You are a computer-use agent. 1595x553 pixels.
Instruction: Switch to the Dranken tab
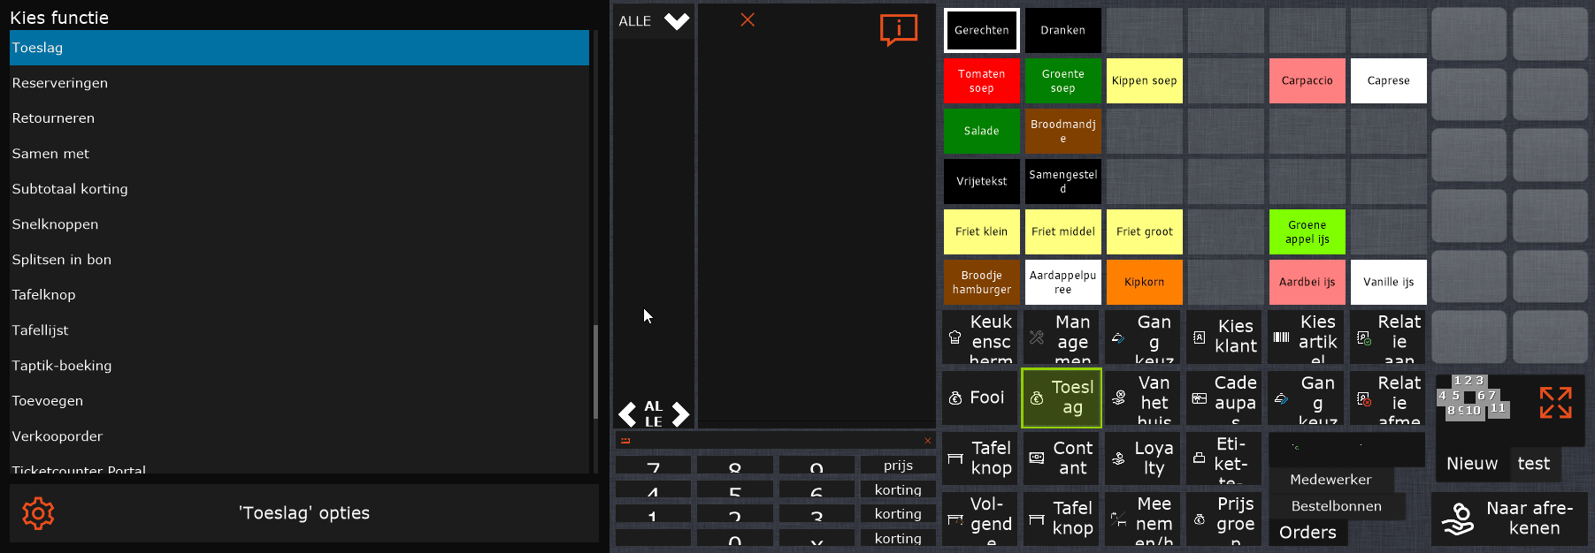coord(1062,31)
